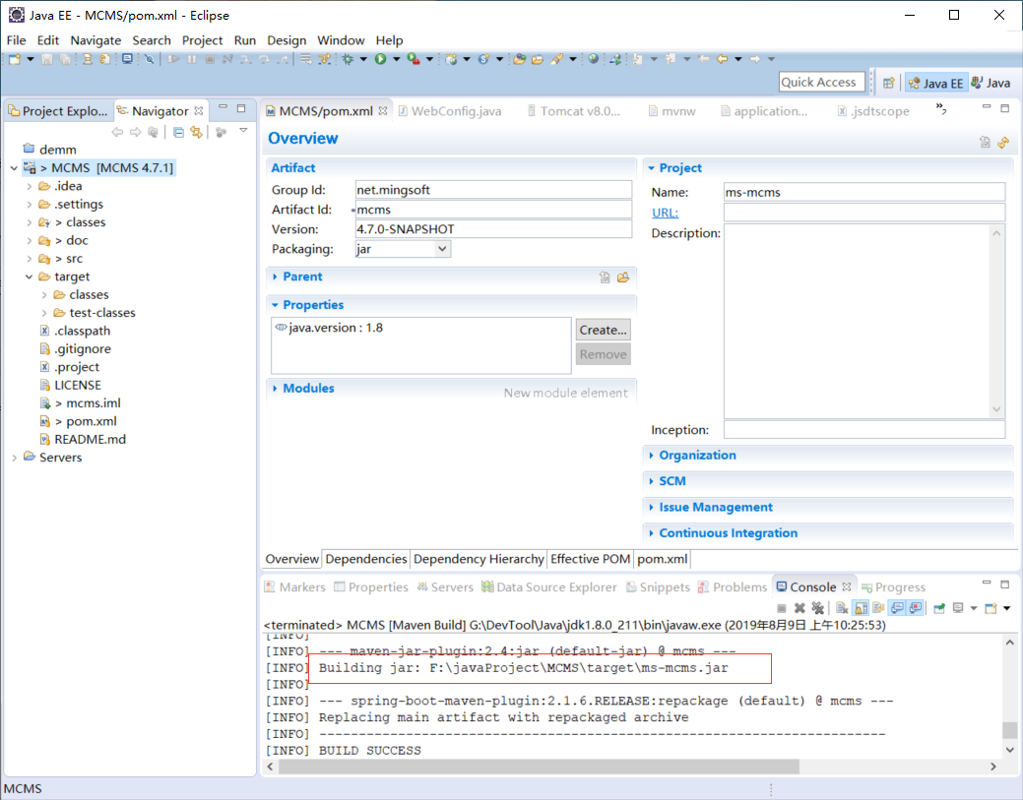
Task: Close the Navigator view tab
Action: coord(198,111)
